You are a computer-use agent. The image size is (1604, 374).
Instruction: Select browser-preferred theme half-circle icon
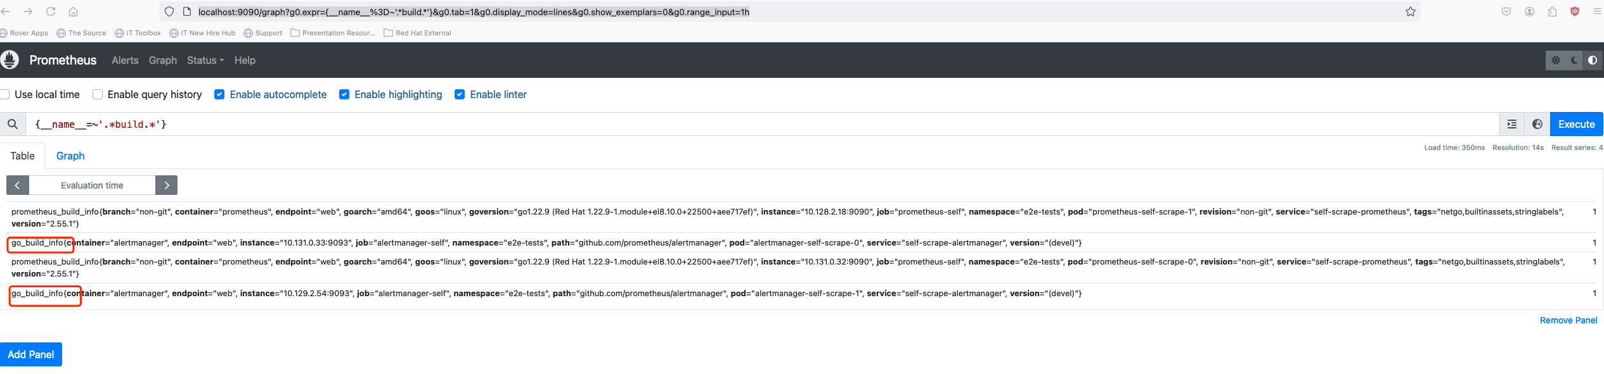(1593, 60)
